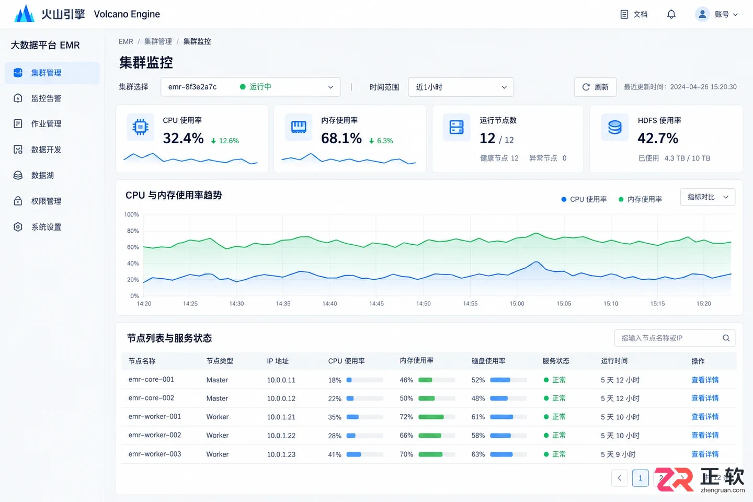View details for emr-worker-003
This screenshot has height=502, width=753.
[705, 454]
